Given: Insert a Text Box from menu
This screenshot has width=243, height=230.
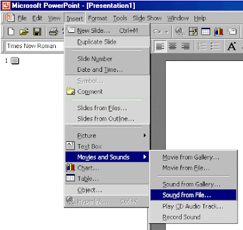Looking at the screenshot, I should coord(108,146).
